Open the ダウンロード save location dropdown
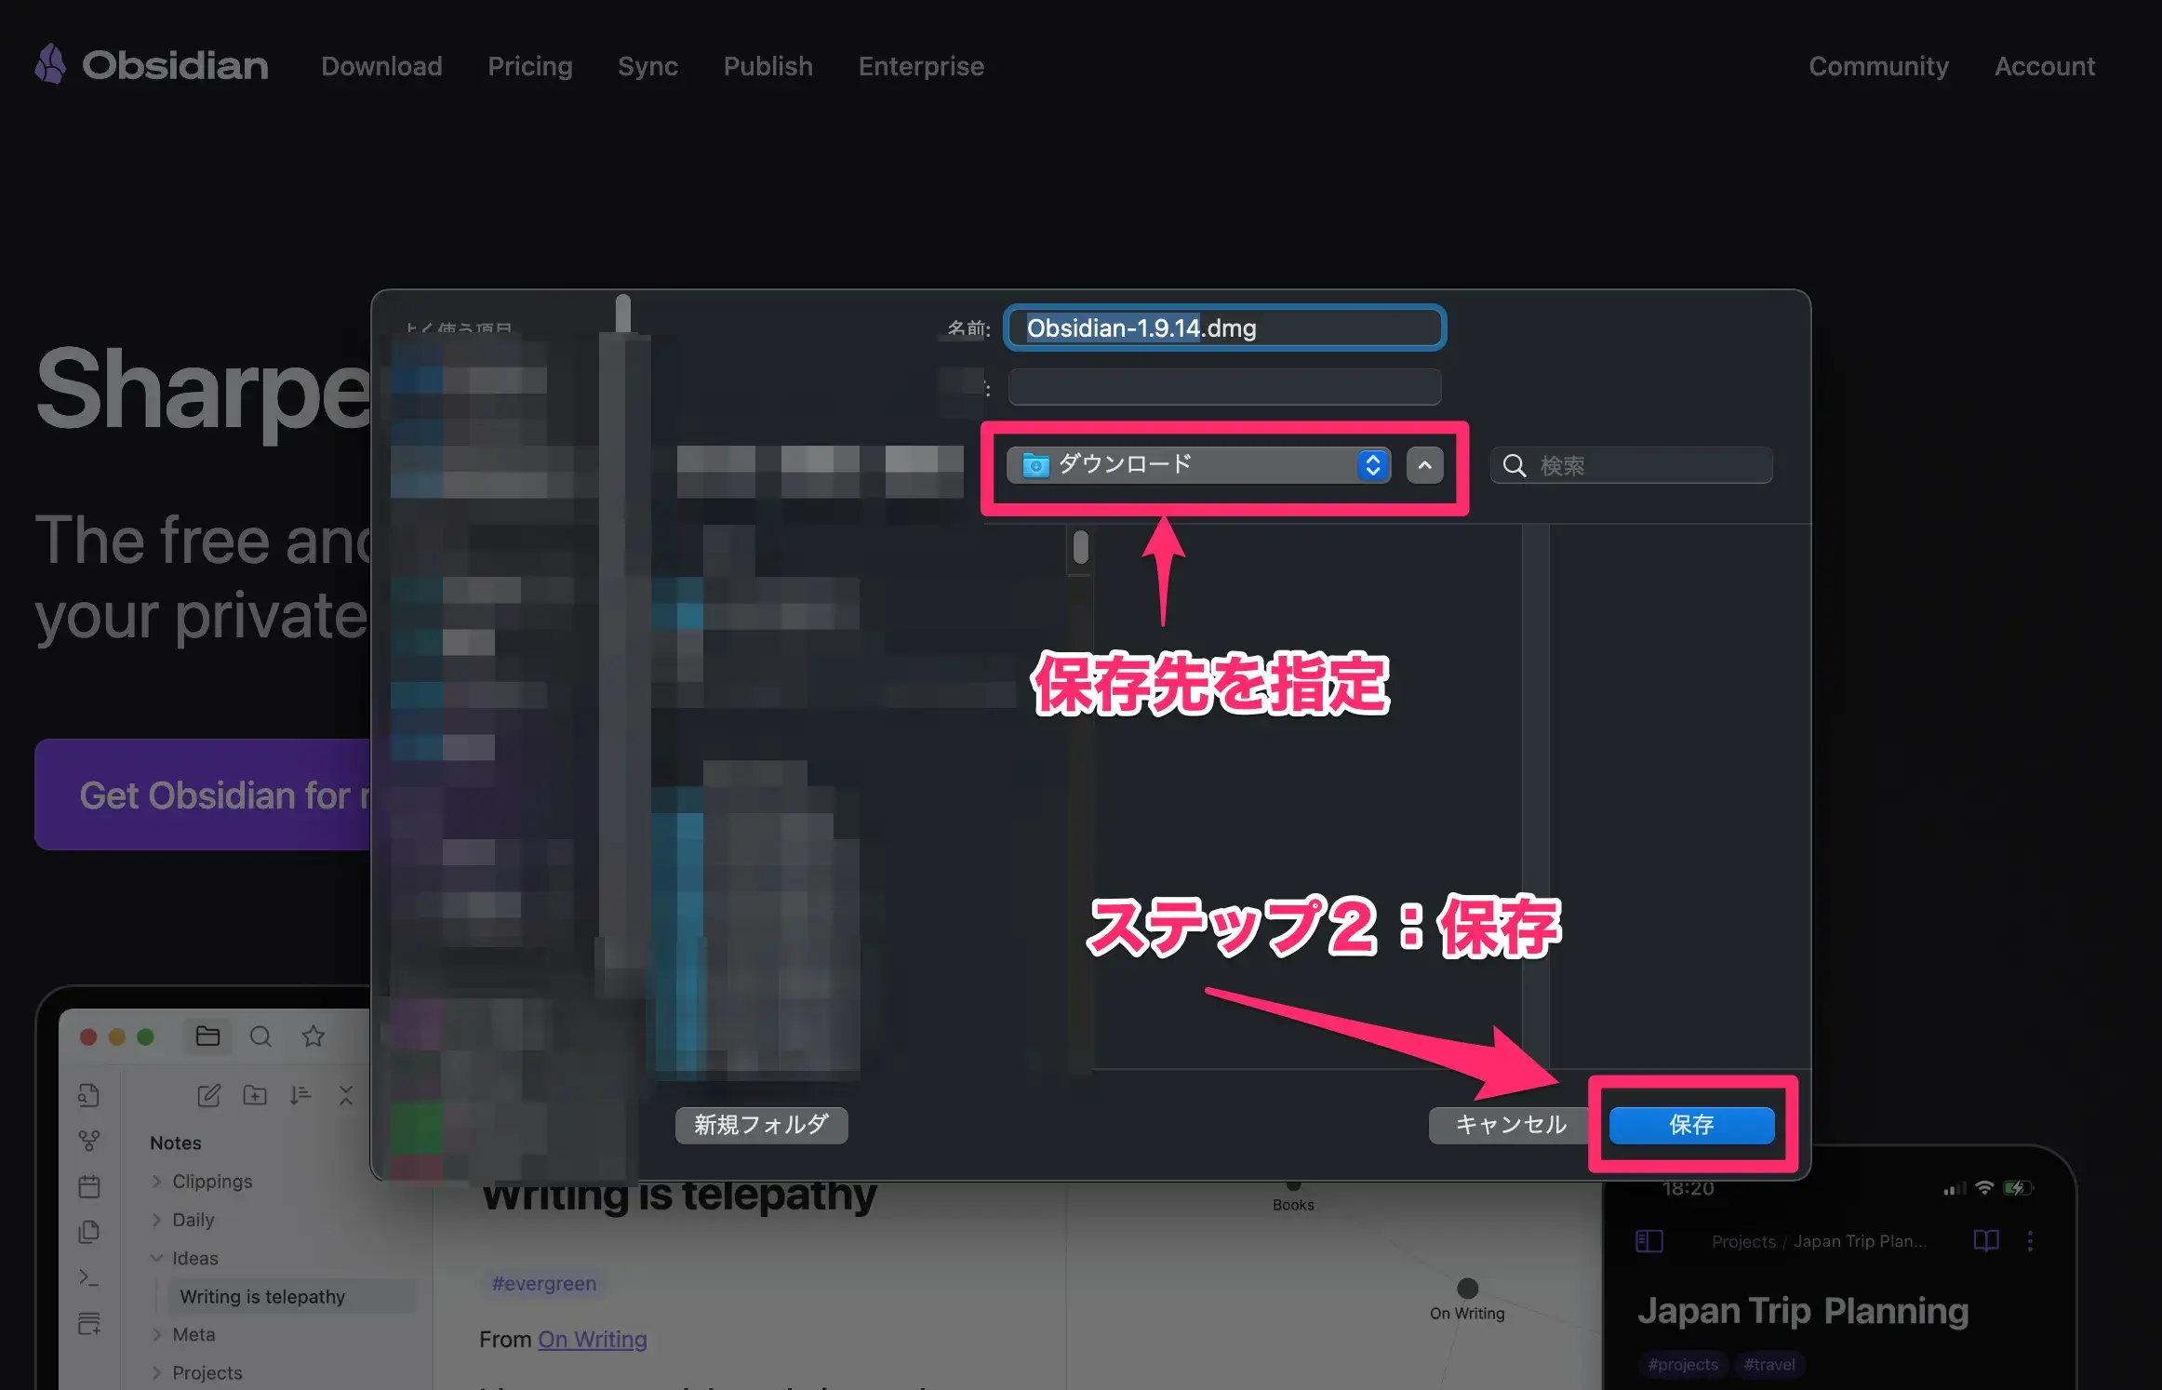This screenshot has width=2162, height=1390. click(1198, 464)
